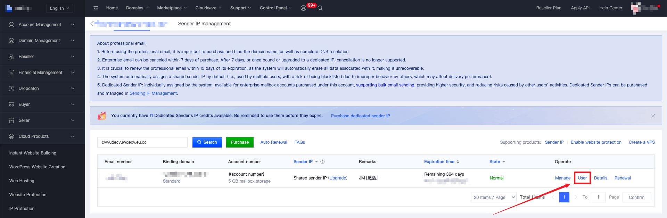
Task: Open the Sender IP column filter dropdown
Action: pyautogui.click(x=316, y=162)
